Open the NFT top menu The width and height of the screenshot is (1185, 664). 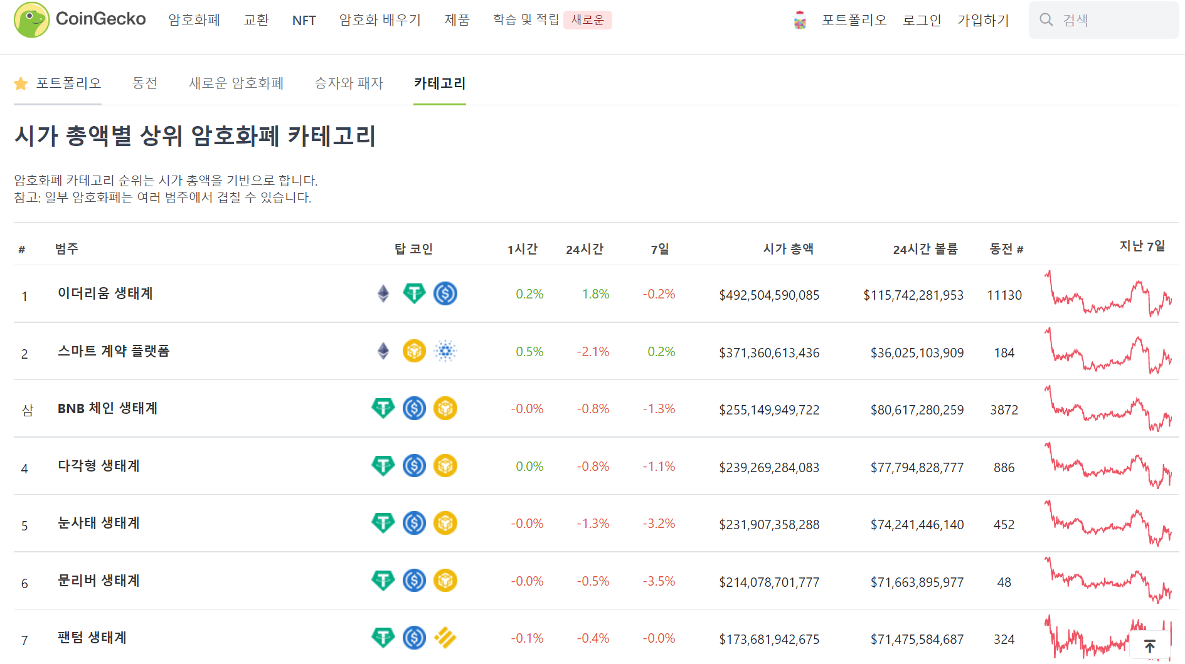[304, 20]
